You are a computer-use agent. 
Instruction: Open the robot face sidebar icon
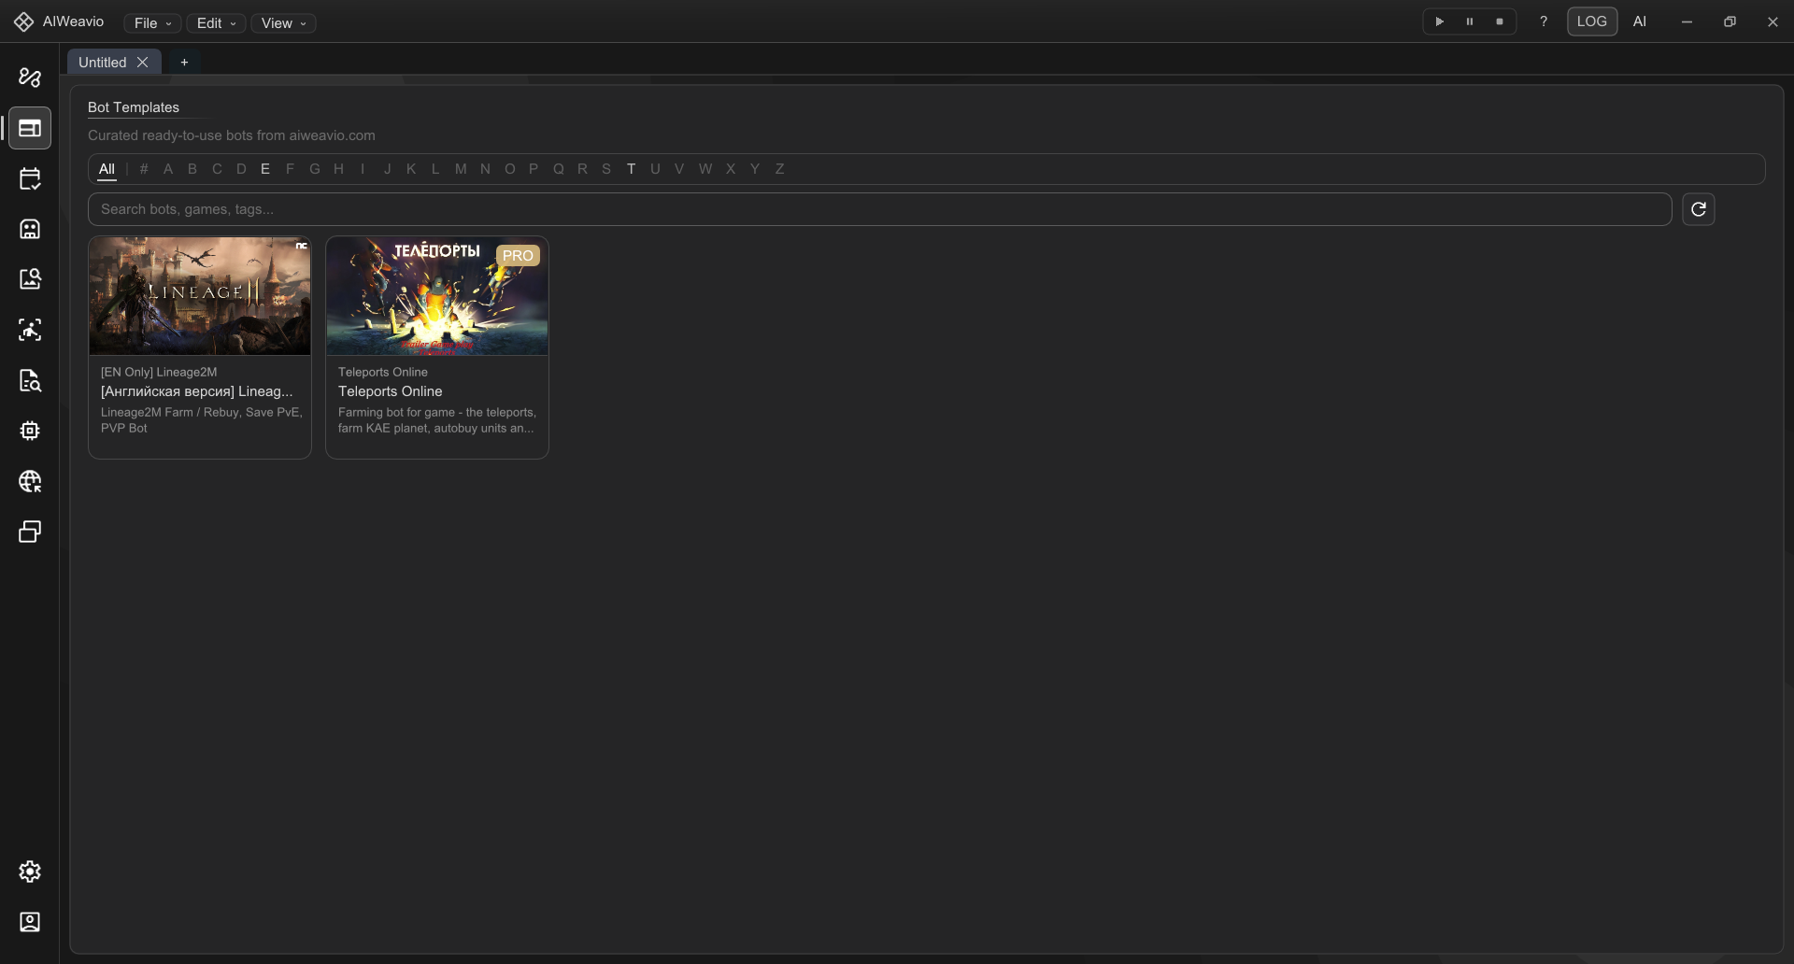pyautogui.click(x=30, y=229)
